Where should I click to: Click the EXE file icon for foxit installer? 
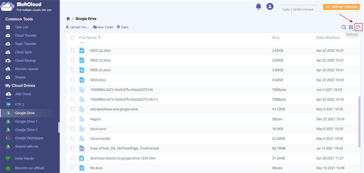82,148
